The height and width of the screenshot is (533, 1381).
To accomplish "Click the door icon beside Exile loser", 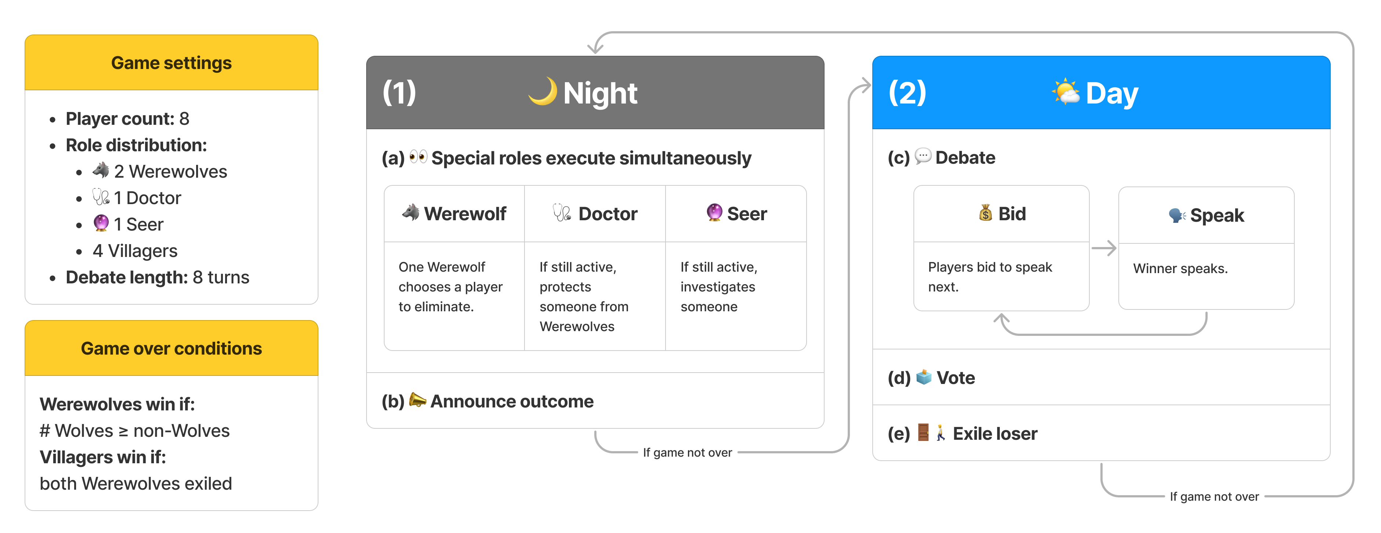I will click(923, 432).
